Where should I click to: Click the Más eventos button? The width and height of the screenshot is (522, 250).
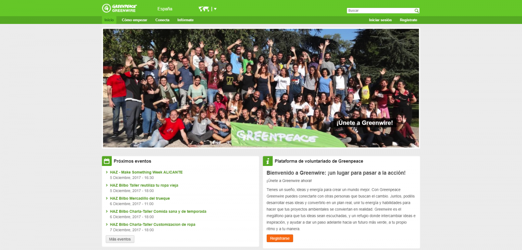[120, 239]
